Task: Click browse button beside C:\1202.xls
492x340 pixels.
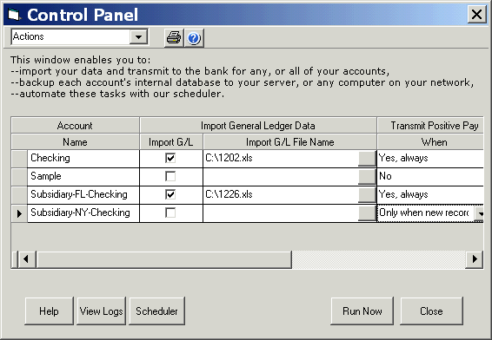Action: (x=367, y=159)
